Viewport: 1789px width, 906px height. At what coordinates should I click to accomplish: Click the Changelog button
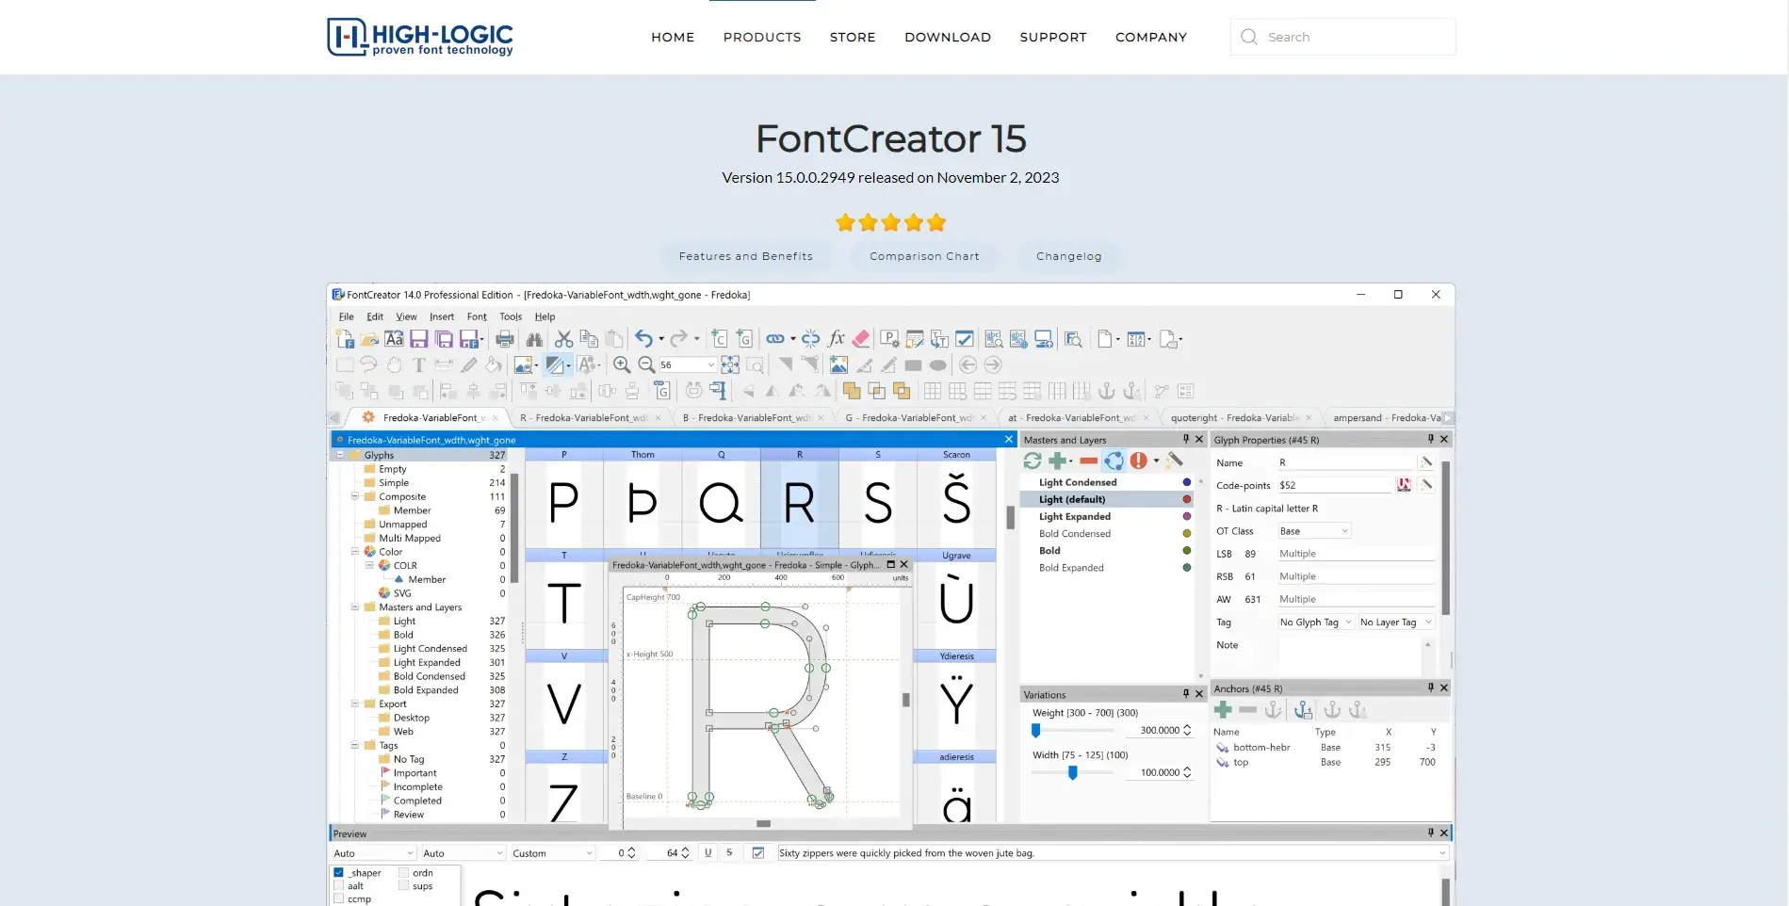1068,256
